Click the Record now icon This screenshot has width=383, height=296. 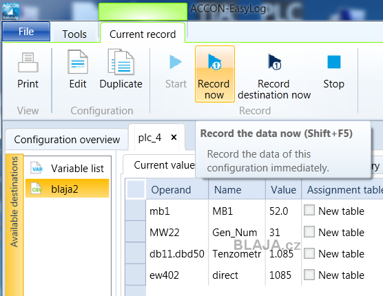click(214, 62)
